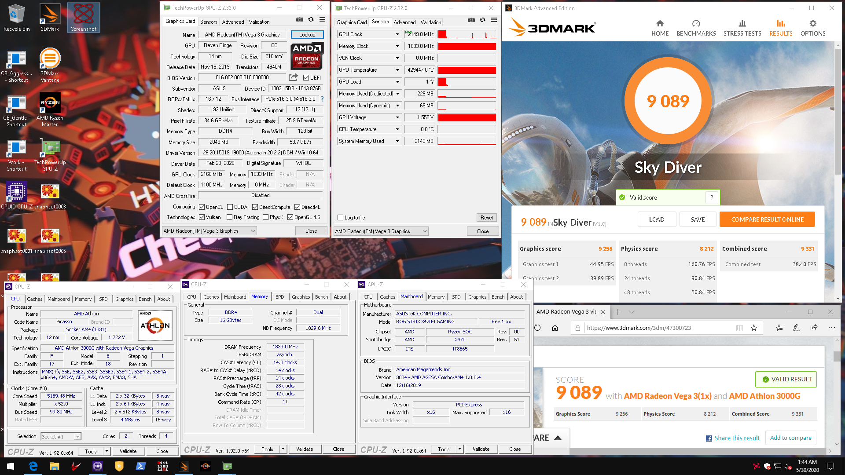Click Reset button in GPU-Z Sensors

[x=486, y=218]
